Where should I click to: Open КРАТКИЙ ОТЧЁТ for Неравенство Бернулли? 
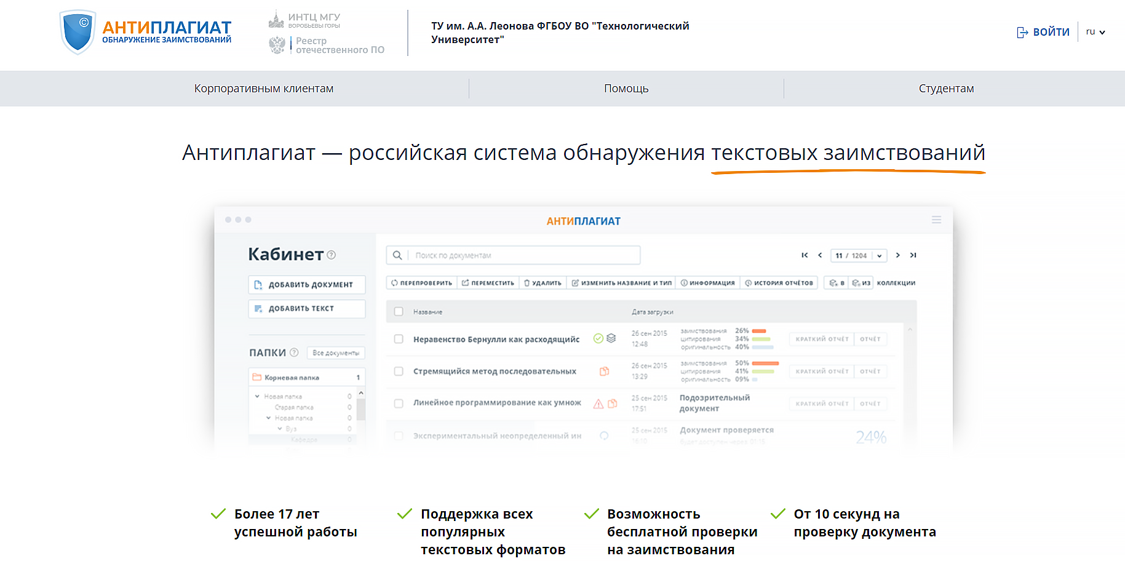pos(822,339)
